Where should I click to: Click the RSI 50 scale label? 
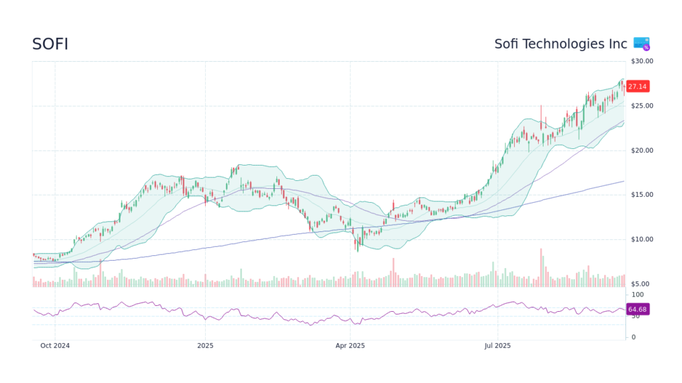635,316
